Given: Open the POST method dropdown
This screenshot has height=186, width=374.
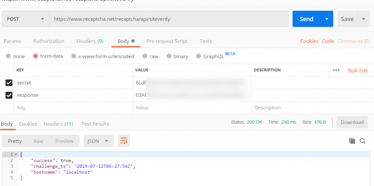Looking at the screenshot, I should [26, 19].
